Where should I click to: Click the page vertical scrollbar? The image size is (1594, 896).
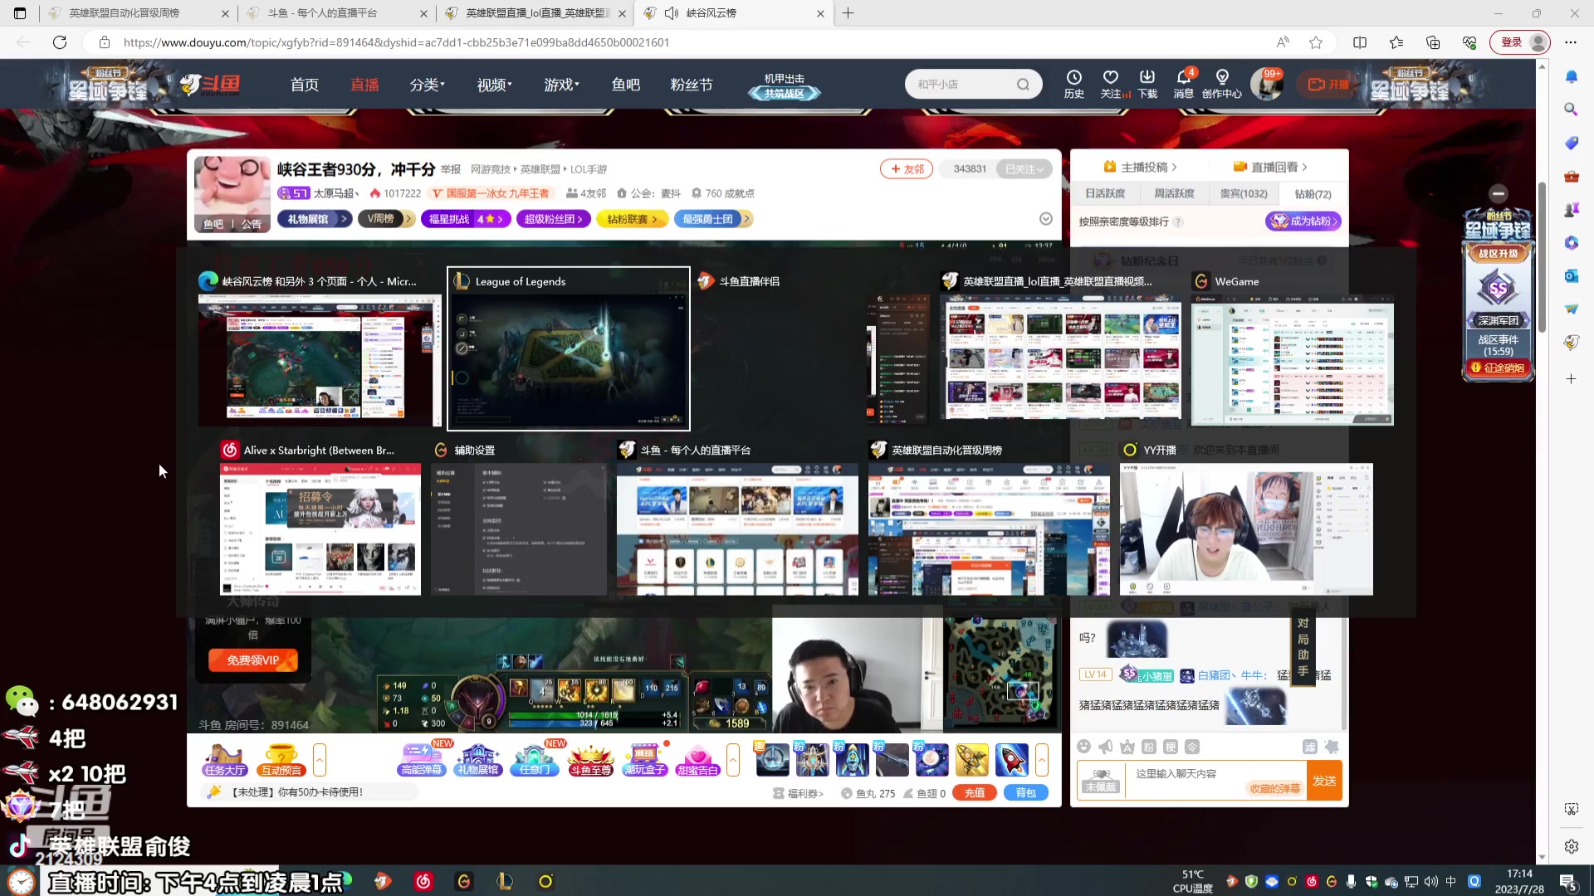[x=1542, y=257]
